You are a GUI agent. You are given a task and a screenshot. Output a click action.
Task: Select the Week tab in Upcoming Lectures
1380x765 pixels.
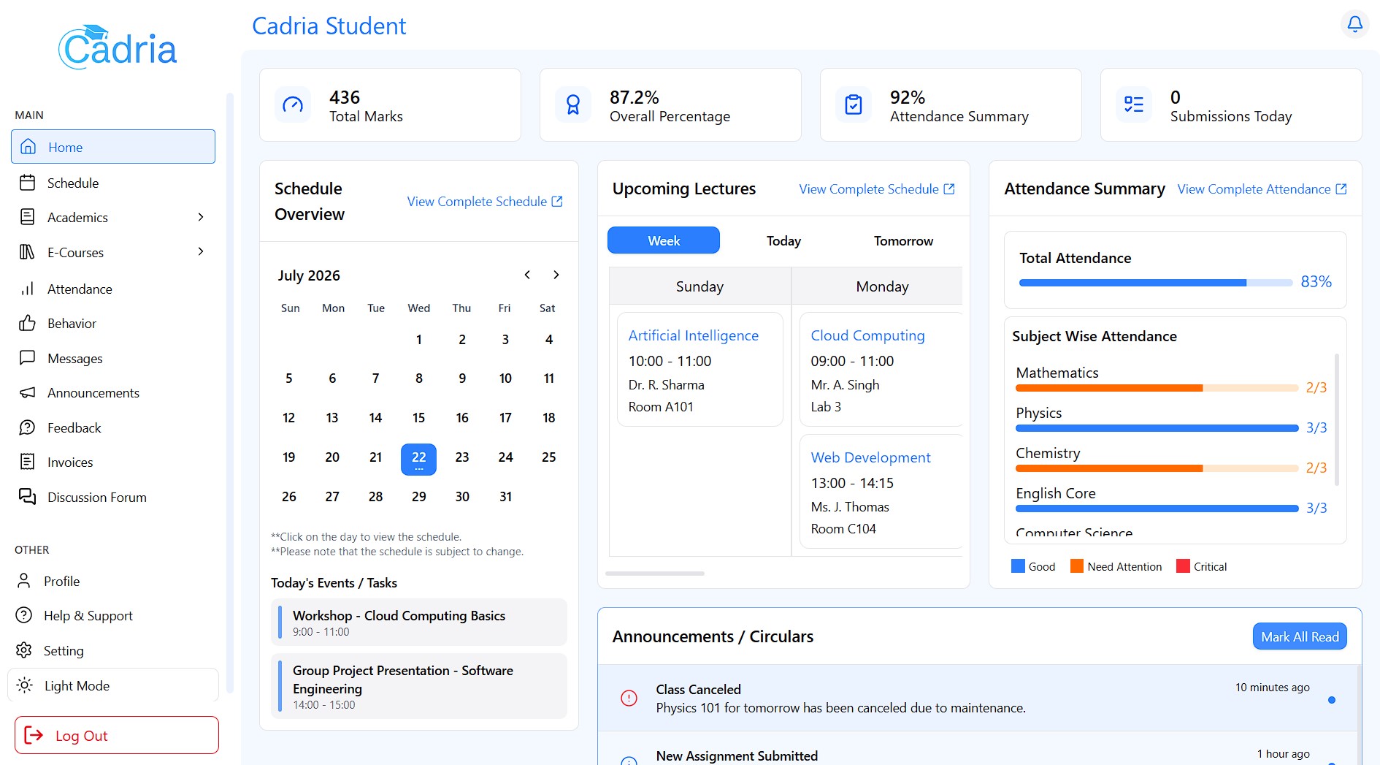click(x=664, y=240)
